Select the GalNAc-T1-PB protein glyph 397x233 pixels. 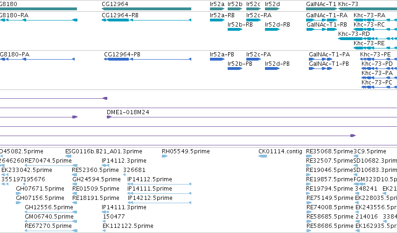320,69
